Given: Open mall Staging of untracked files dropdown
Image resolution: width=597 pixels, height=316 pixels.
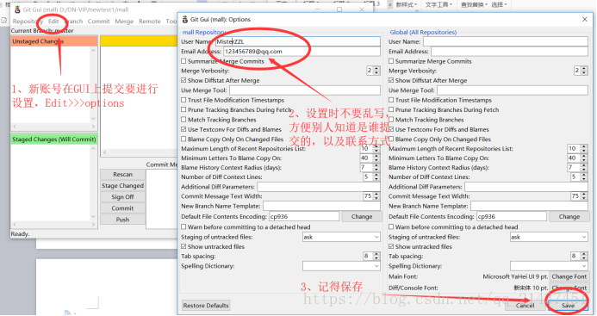Looking at the screenshot, I should pos(341,237).
